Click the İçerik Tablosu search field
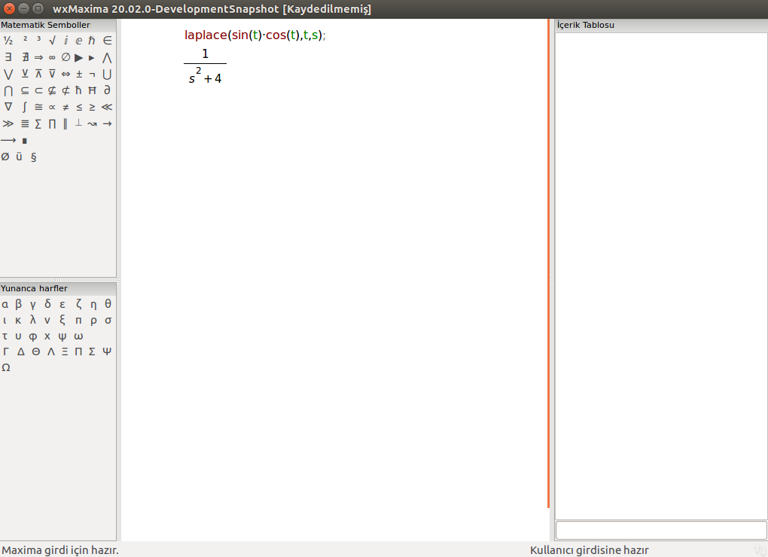The image size is (768, 557). (x=661, y=530)
